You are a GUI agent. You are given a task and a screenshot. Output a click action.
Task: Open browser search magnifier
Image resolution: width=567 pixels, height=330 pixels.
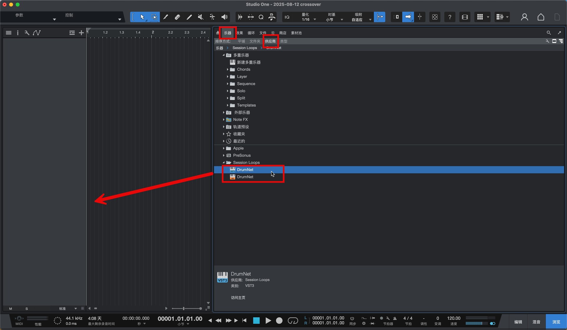point(549,33)
